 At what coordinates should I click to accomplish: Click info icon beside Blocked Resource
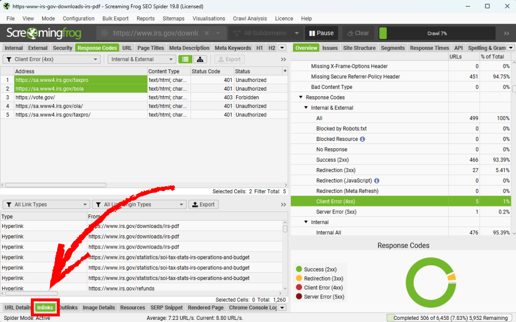(362, 139)
